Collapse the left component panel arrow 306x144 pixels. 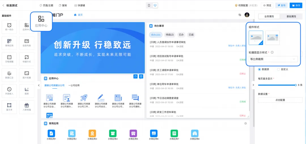pos(39,85)
